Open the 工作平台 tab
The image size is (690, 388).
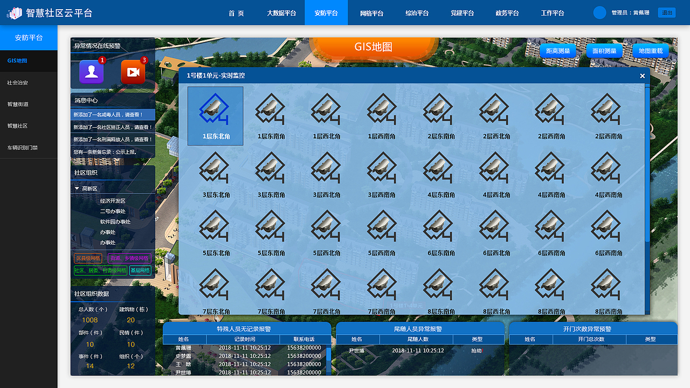point(553,13)
